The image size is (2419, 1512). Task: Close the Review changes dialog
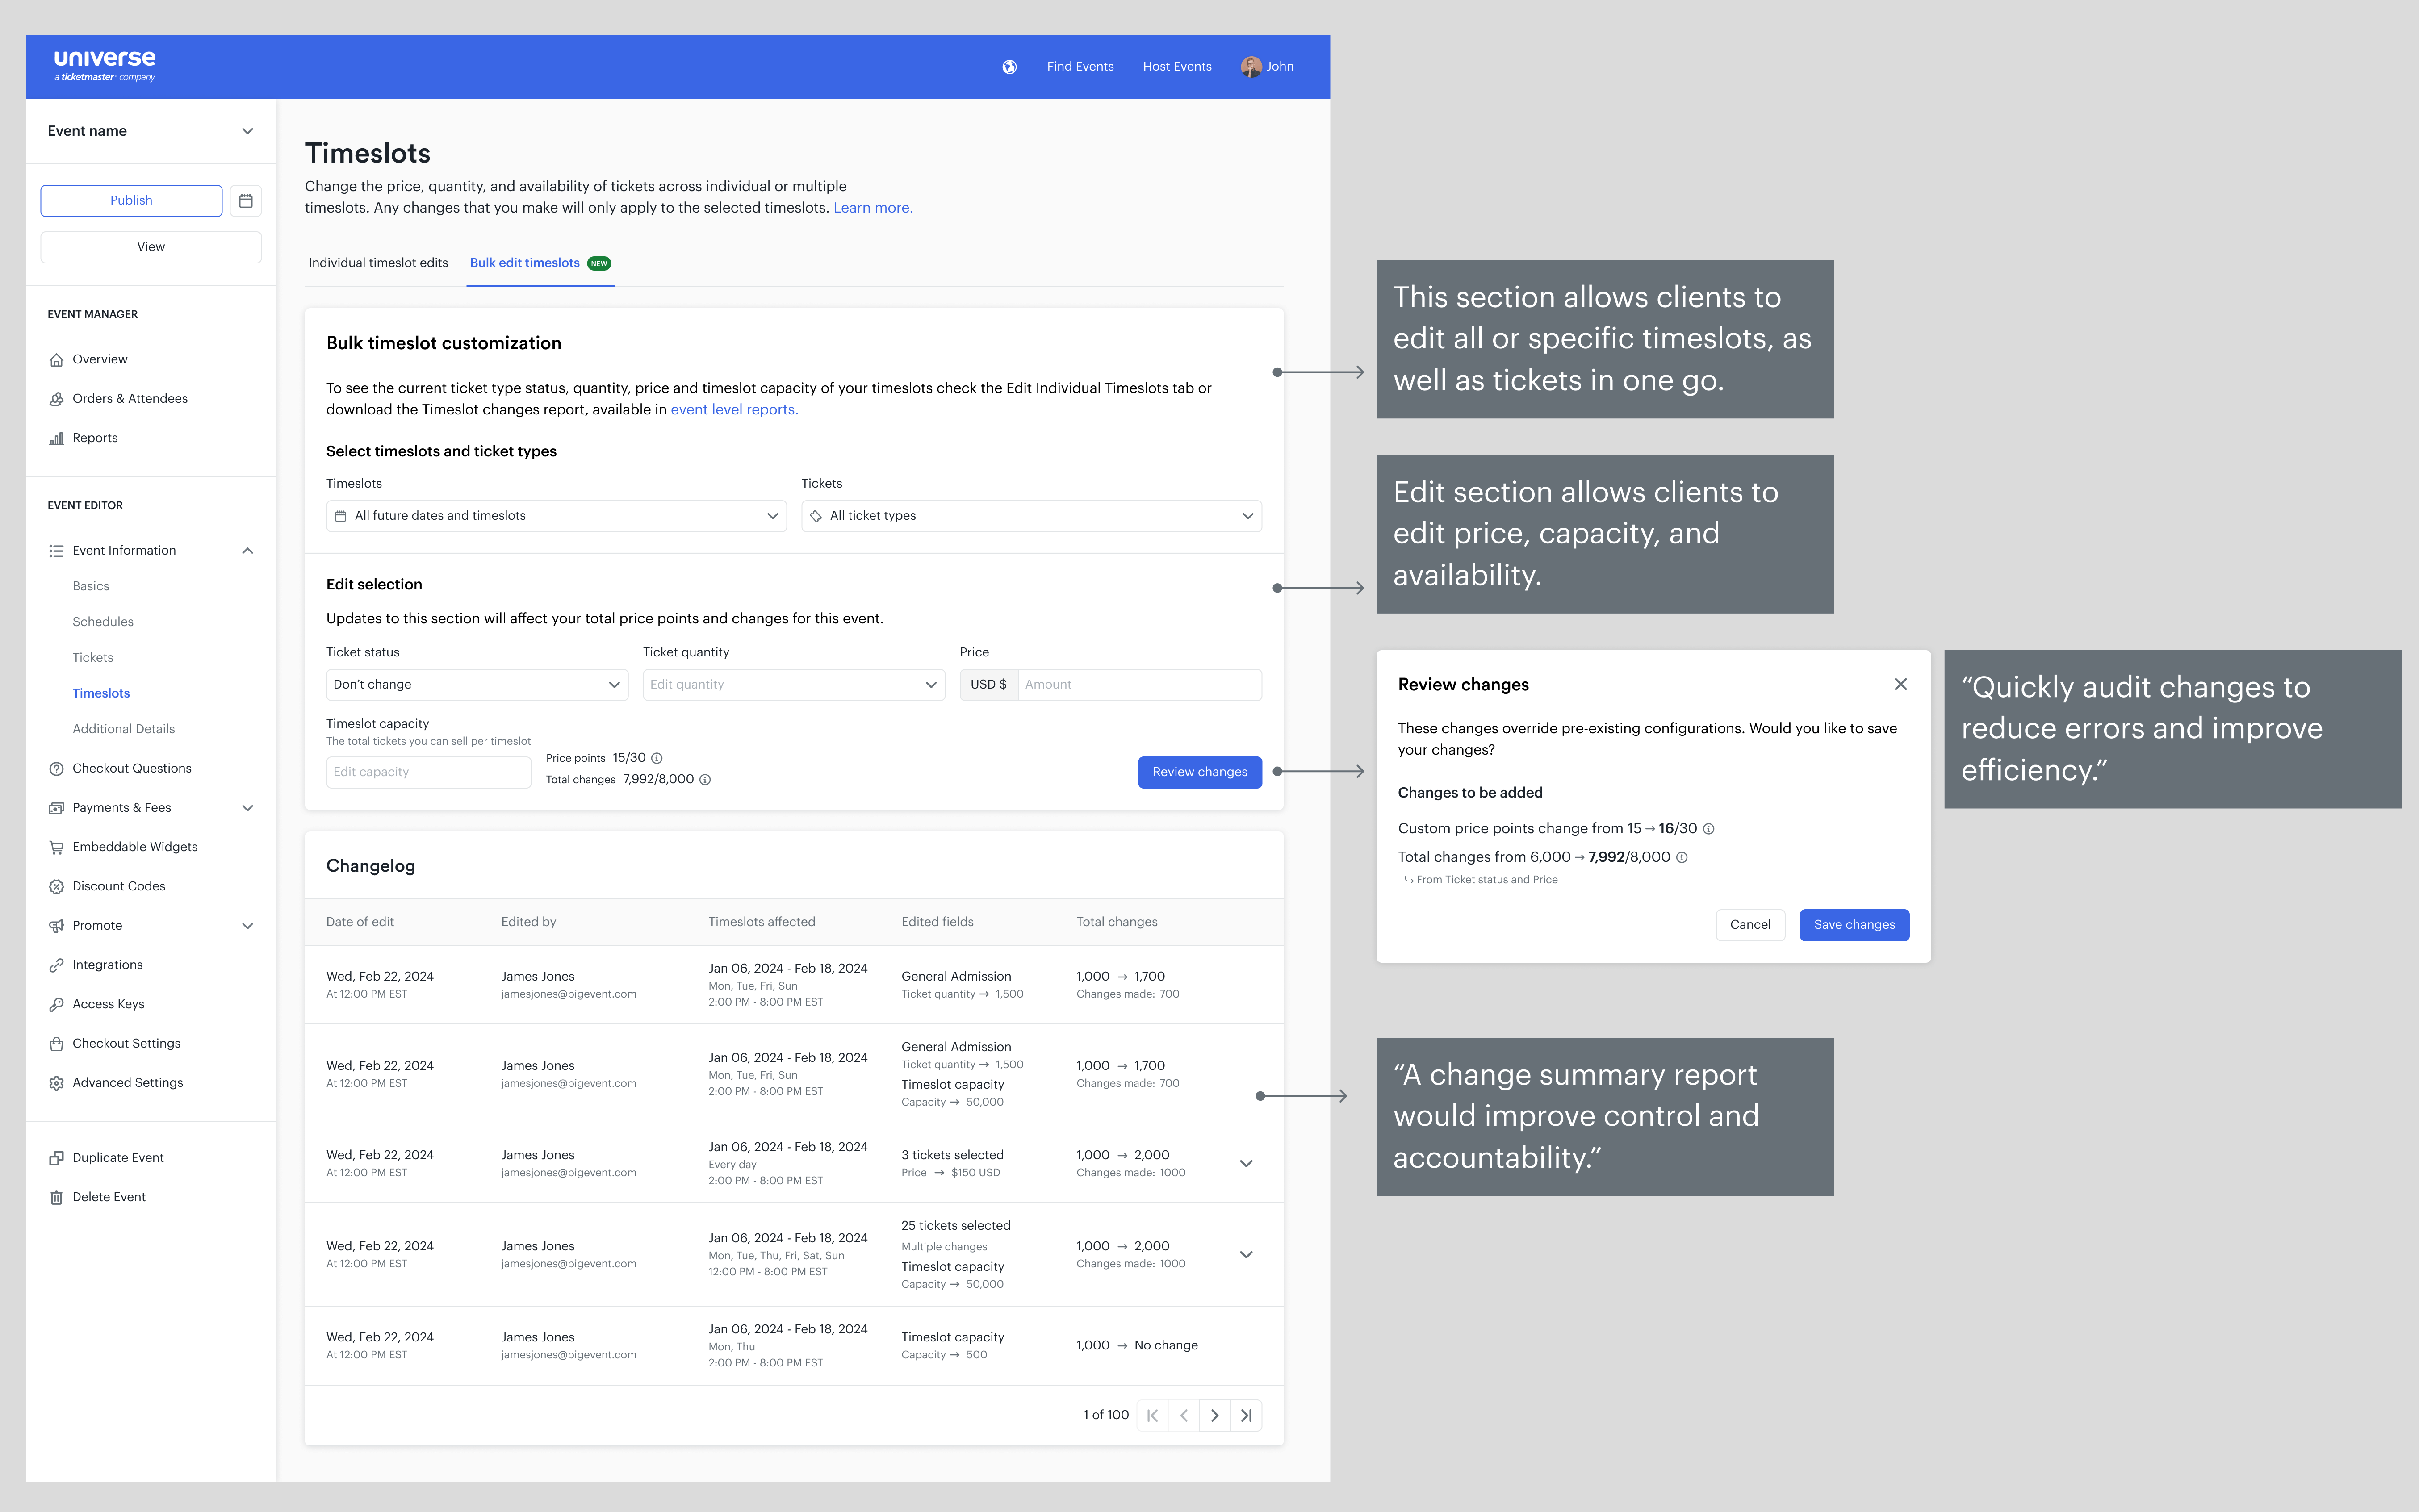(x=1900, y=684)
